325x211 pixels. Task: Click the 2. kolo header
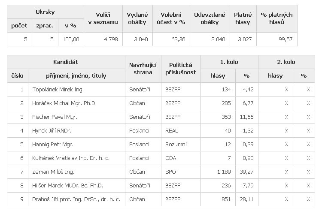coord(286,62)
